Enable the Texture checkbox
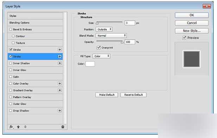 13,43
